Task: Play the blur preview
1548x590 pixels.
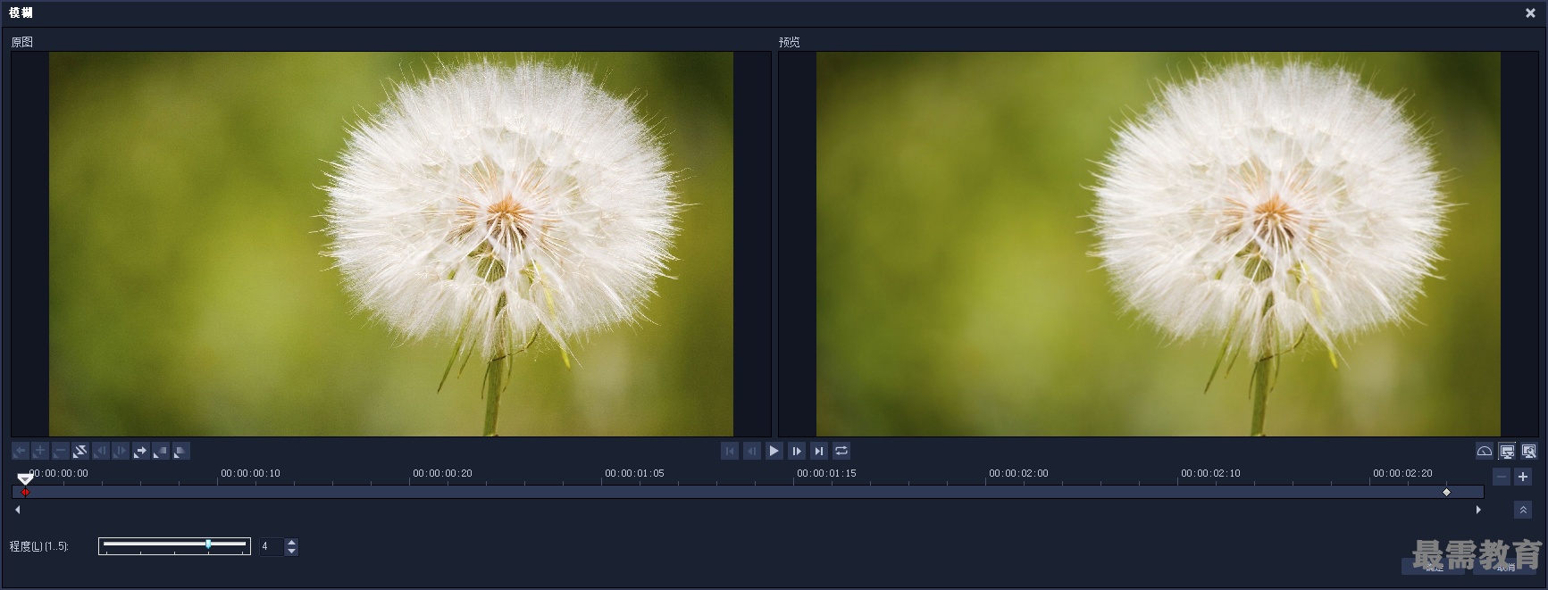Action: pyautogui.click(x=774, y=452)
